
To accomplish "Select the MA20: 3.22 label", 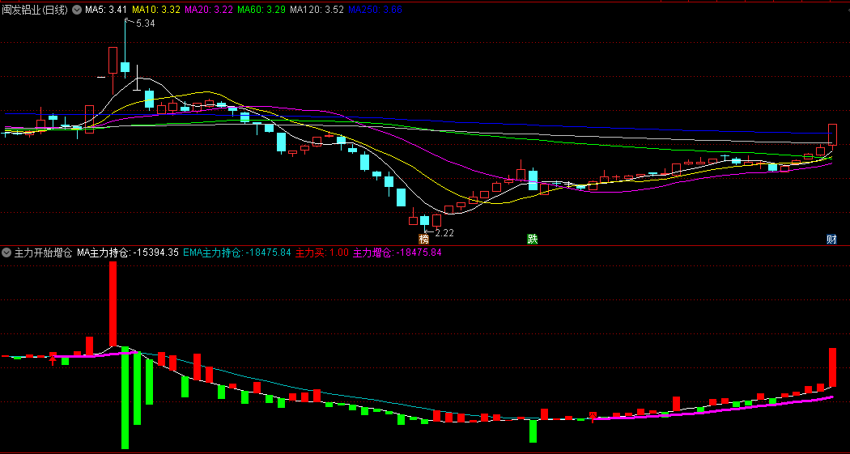I will click(209, 10).
